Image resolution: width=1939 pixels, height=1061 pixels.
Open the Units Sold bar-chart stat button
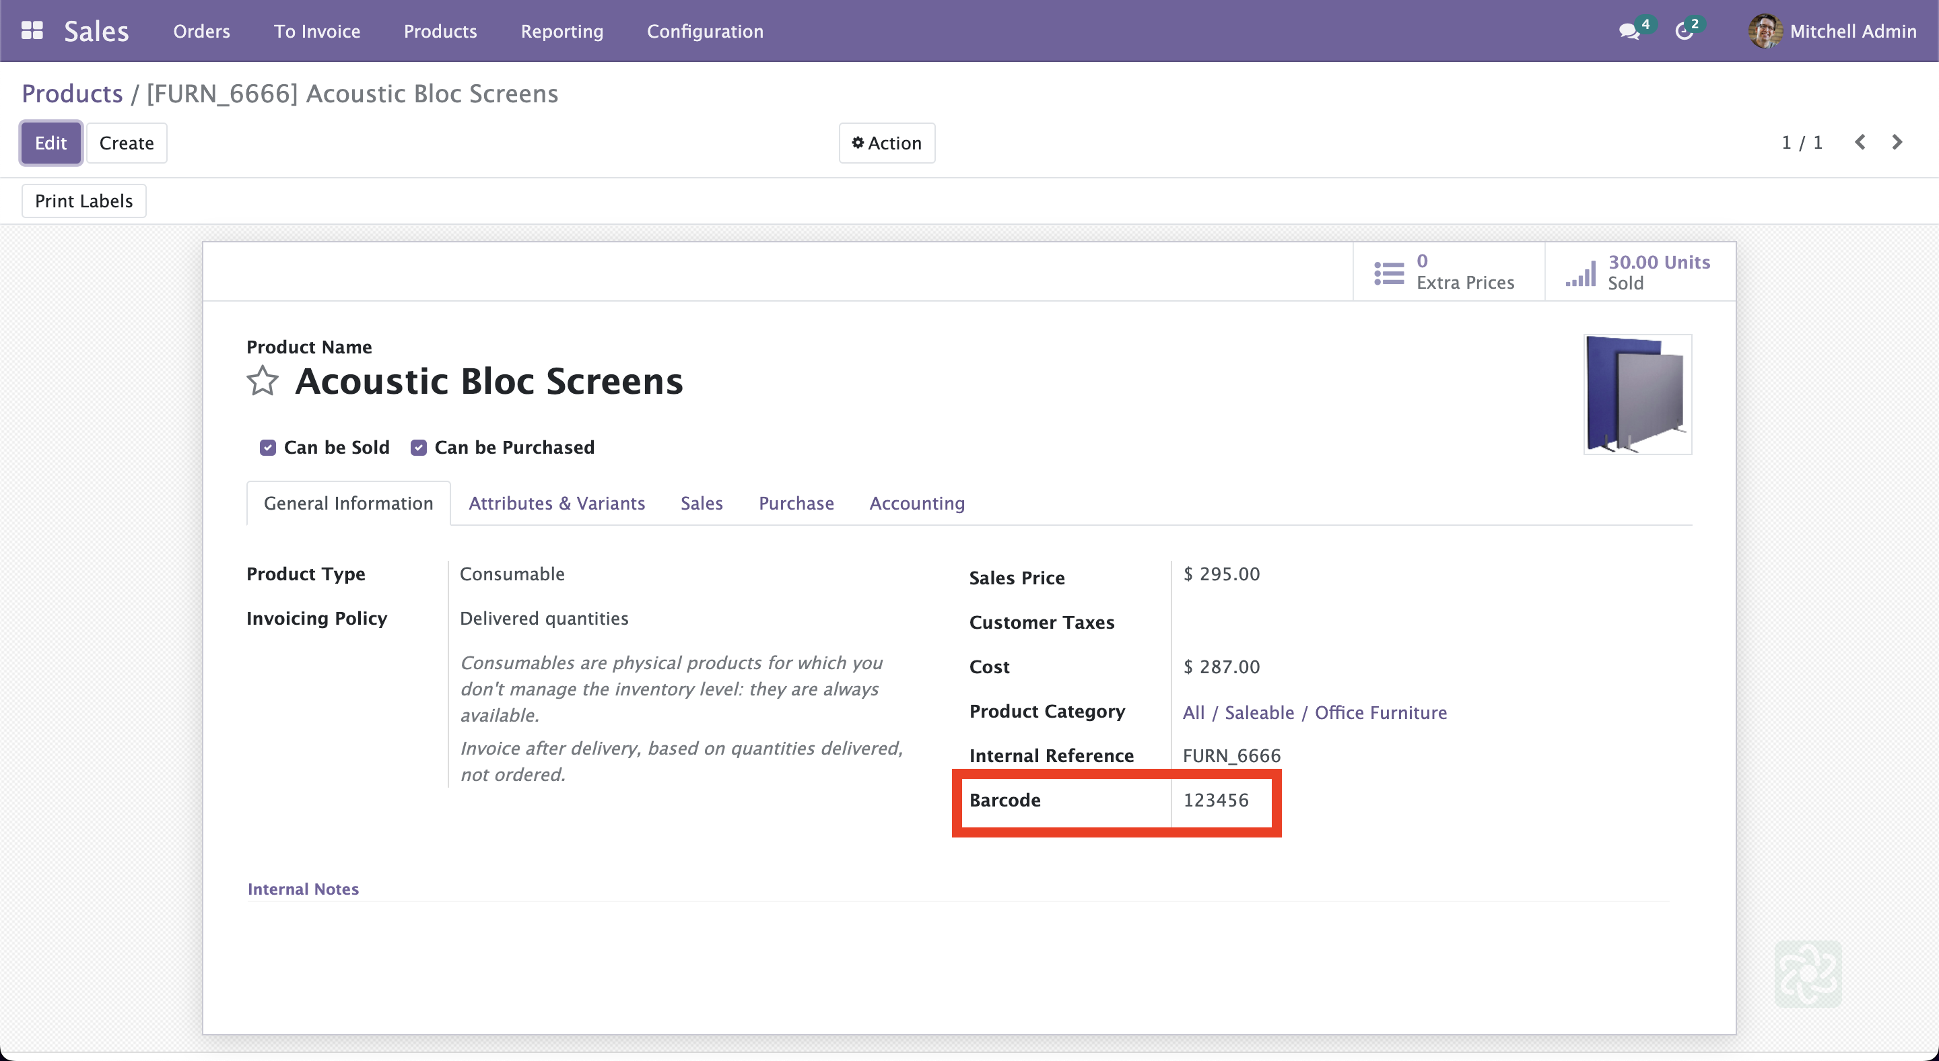point(1639,272)
